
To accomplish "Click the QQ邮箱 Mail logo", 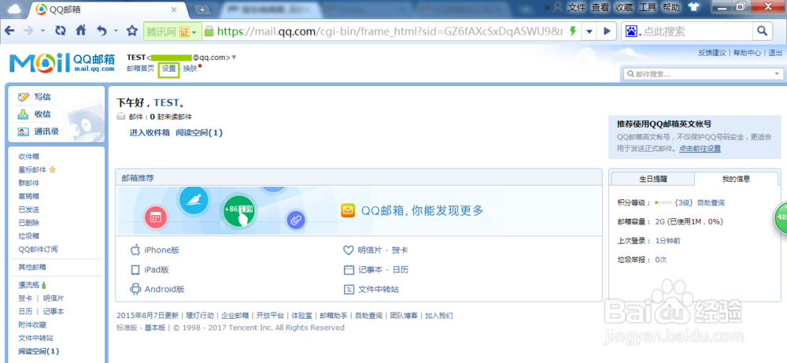I will pyautogui.click(x=61, y=62).
